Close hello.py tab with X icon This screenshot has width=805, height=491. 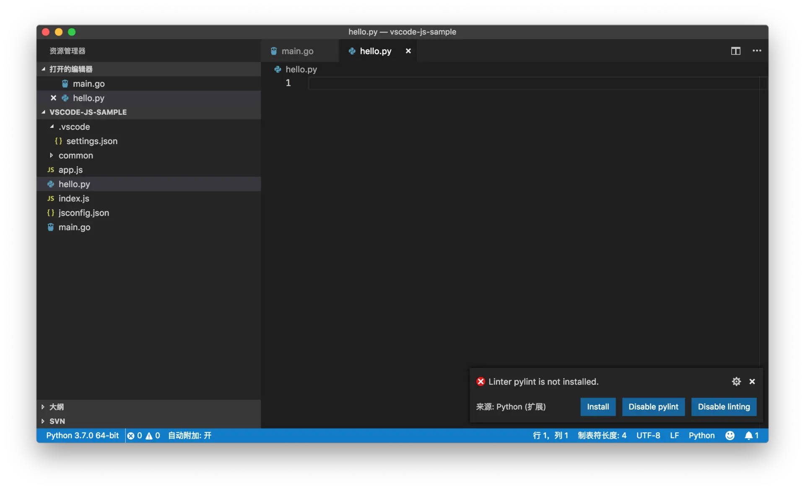point(408,51)
